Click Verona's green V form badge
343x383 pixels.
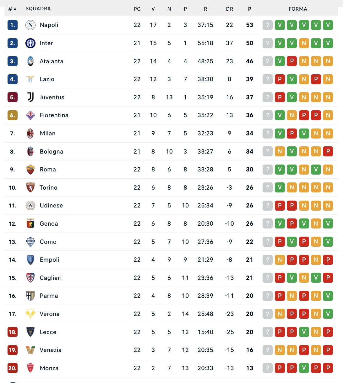coord(328,314)
